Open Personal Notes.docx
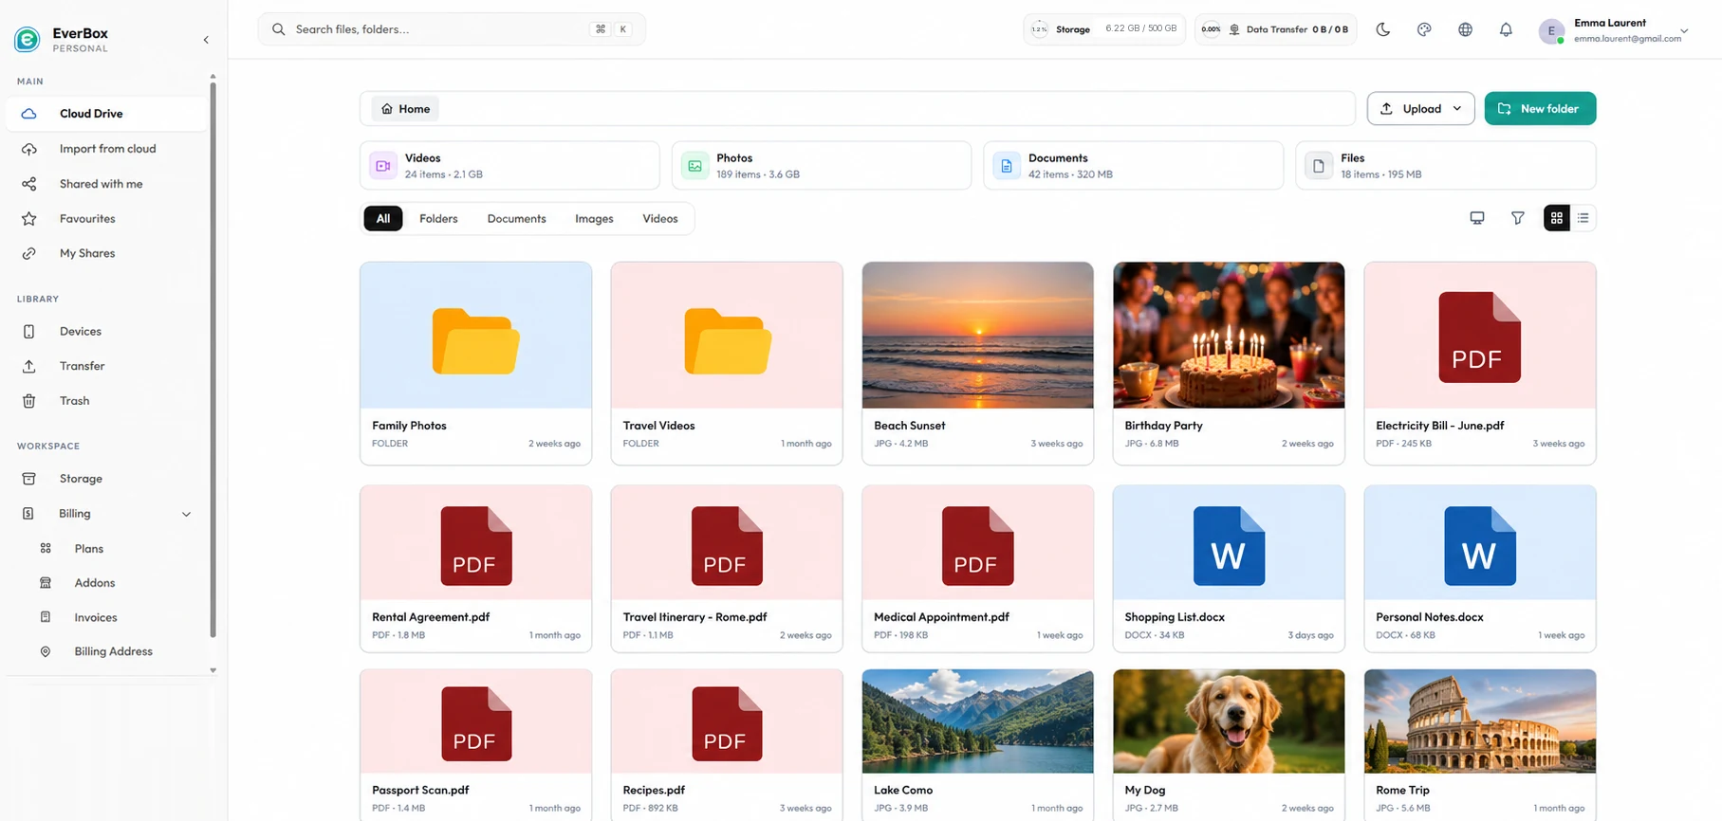Screen dimensions: 1722x821 click(x=1480, y=569)
